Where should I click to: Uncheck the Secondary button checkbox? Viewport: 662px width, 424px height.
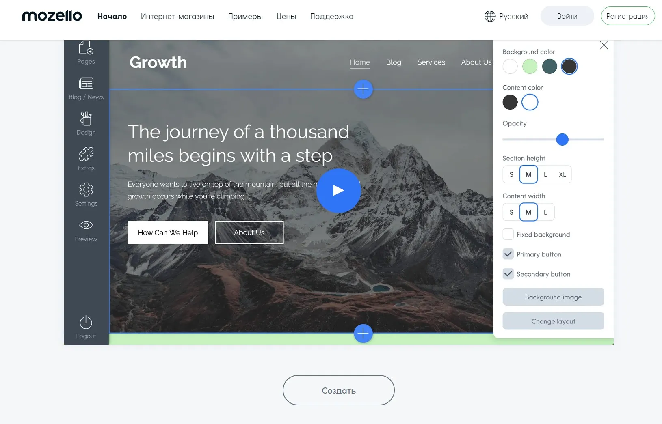(x=508, y=274)
